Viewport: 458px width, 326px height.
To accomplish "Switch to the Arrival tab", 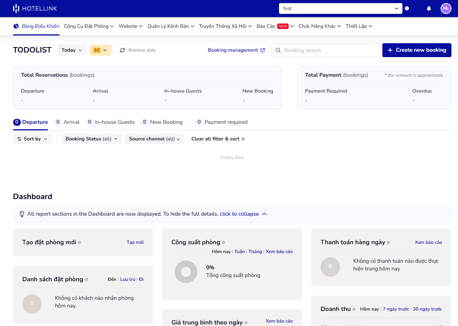I will pos(67,122).
